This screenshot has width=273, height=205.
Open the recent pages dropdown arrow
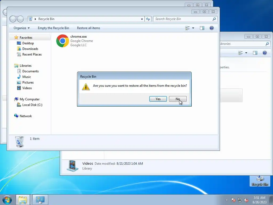(x=26, y=19)
